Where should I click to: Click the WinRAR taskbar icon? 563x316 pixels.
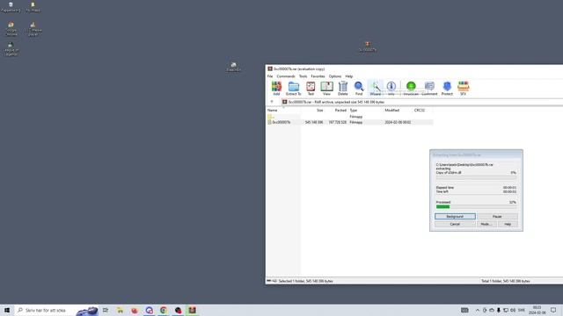(193, 310)
